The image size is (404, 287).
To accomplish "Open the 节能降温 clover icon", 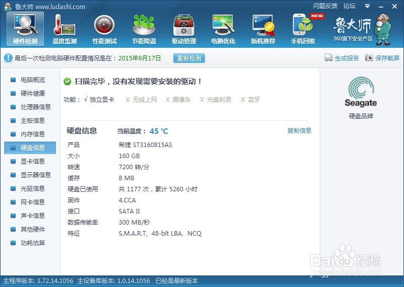I will click(x=144, y=29).
